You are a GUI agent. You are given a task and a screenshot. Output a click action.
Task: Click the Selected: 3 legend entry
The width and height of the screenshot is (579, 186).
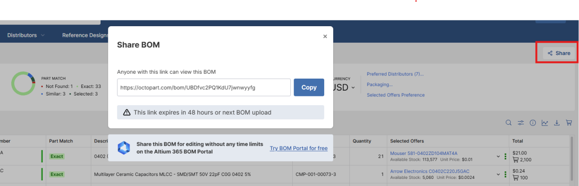83,94
